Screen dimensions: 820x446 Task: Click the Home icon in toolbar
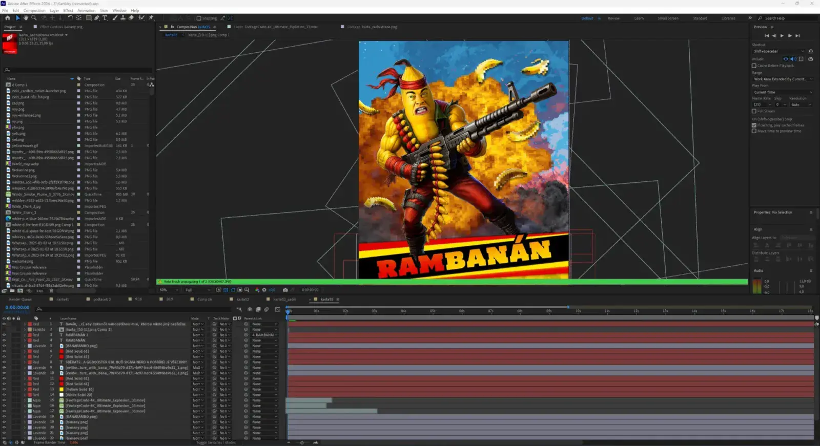(x=8, y=18)
